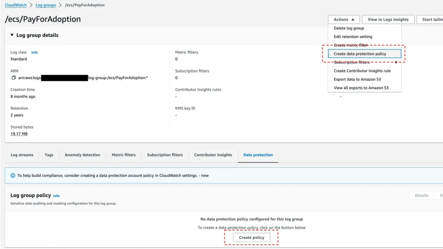Click Info link next to Log class
Image resolution: width=443 pixels, height=249 pixels.
(x=34, y=52)
